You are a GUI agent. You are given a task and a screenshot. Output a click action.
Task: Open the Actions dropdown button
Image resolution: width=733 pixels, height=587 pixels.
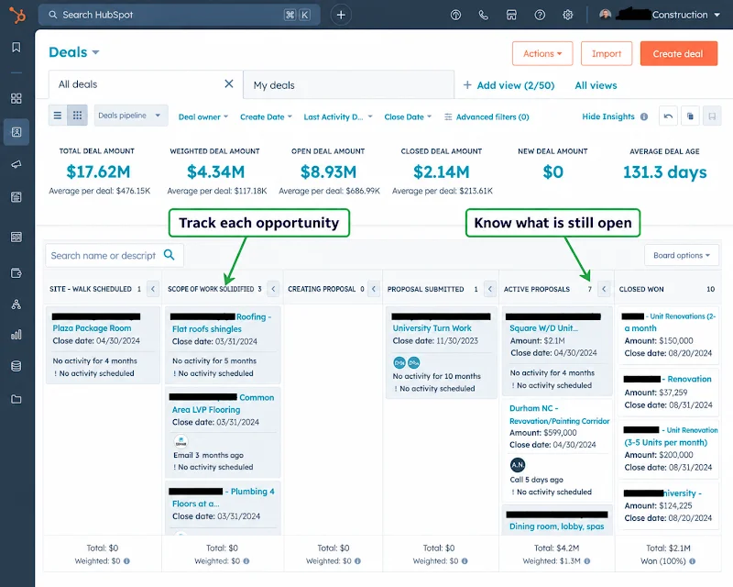tap(542, 53)
